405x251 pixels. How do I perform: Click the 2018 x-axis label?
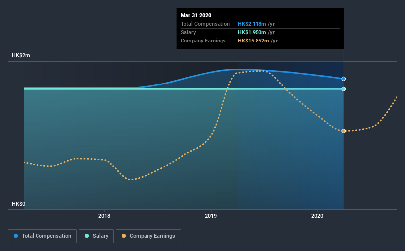[104, 216]
